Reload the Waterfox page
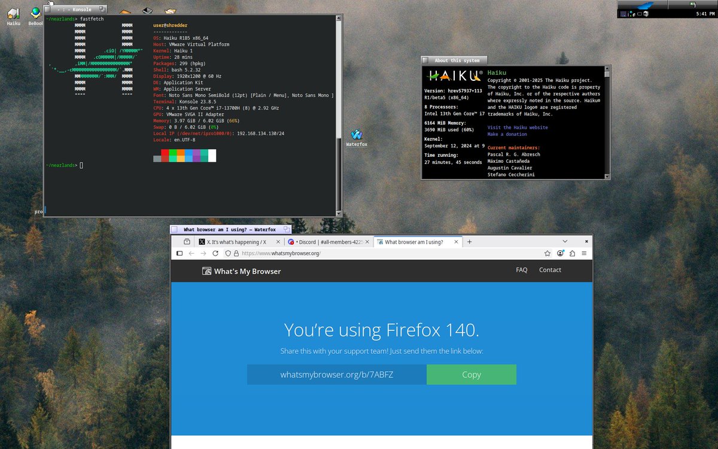718x449 pixels. point(215,253)
